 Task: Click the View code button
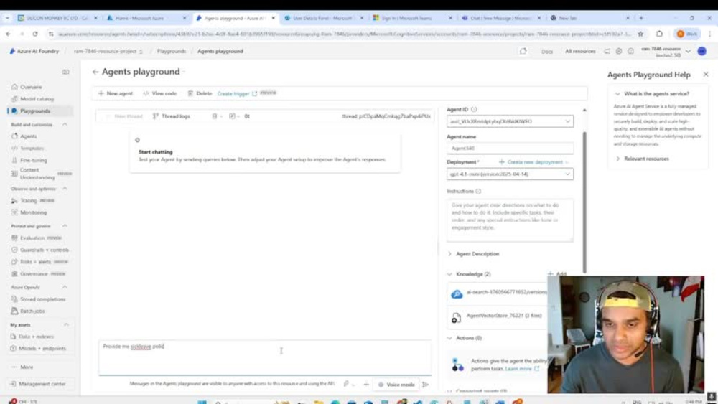(160, 93)
